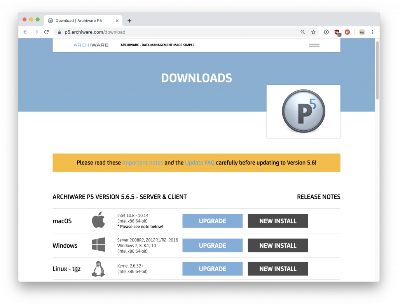Reload the Archiware download page
398x306 pixels.
pos(47,32)
